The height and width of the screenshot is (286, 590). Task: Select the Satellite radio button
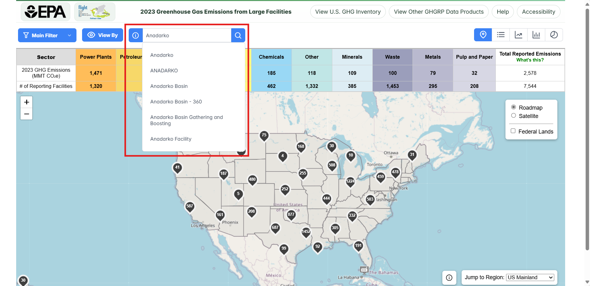pyautogui.click(x=514, y=115)
